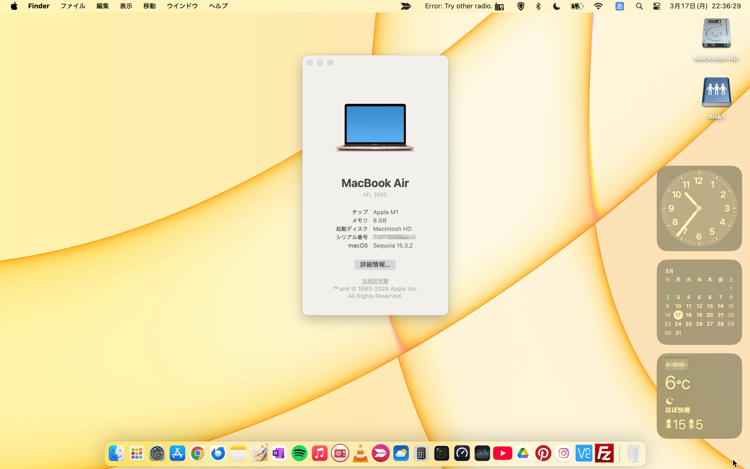Launch Calculator from the Dock
This screenshot has width=750, height=469.
421,453
